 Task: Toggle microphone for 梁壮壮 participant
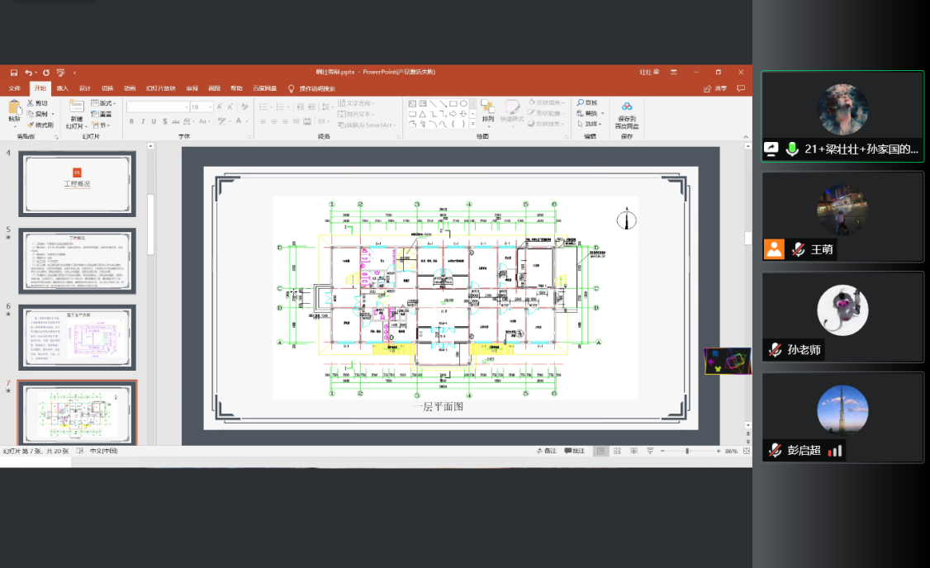tap(792, 149)
